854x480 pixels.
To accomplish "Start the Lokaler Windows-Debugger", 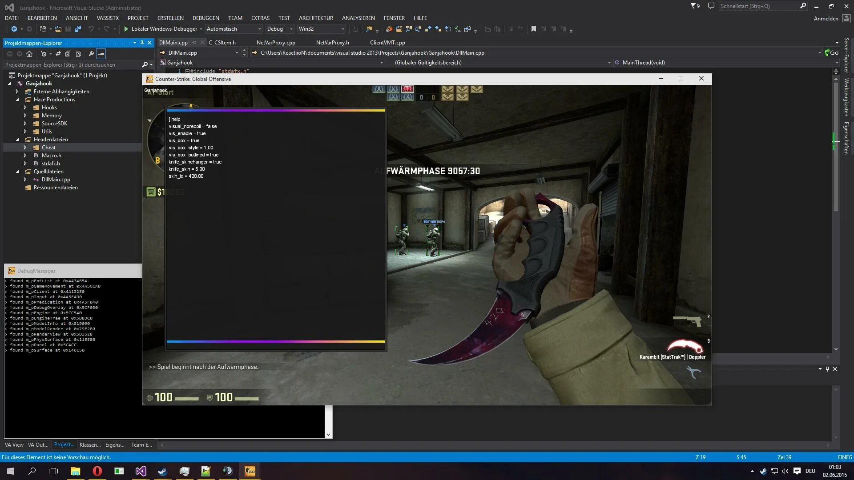I will pos(126,29).
